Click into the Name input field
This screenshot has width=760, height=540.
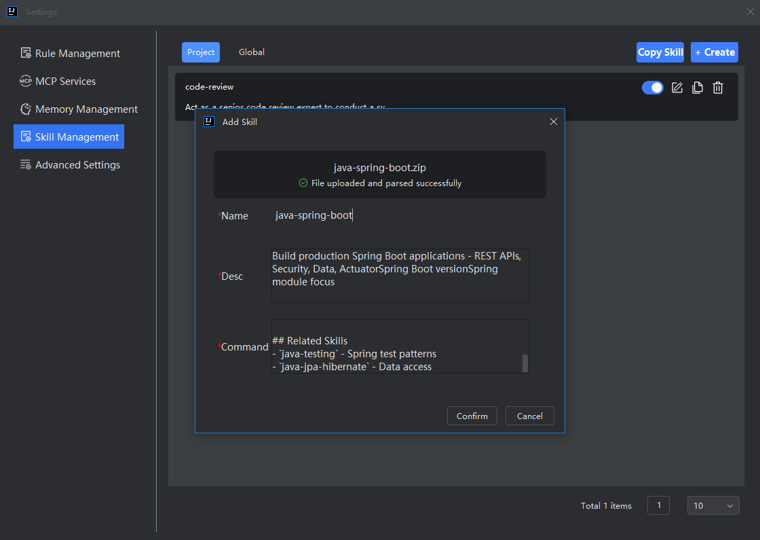click(x=400, y=215)
